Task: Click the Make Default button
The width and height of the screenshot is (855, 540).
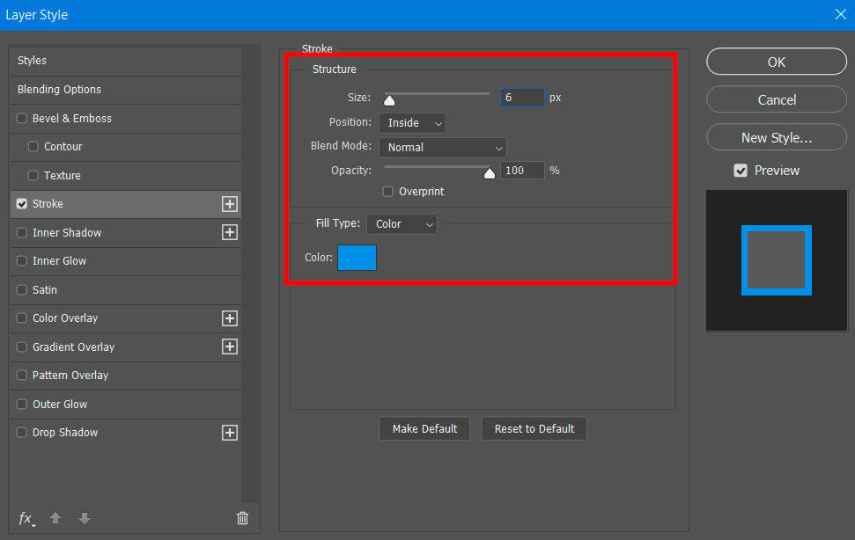Action: pyautogui.click(x=424, y=429)
